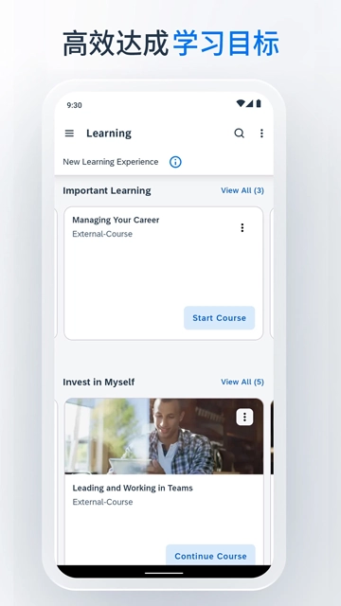Open the overflow menu in Learning header

pyautogui.click(x=261, y=134)
